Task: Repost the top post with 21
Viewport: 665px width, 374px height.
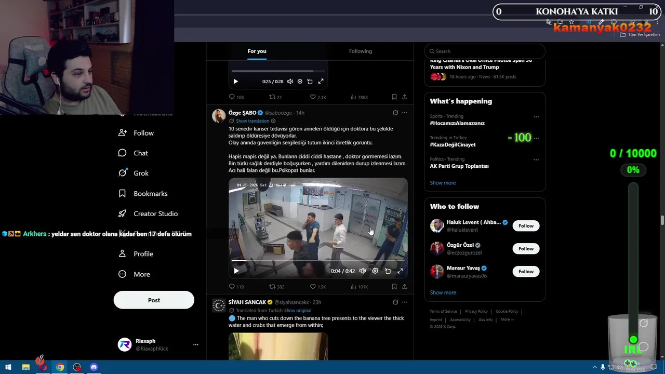Action: click(x=275, y=97)
